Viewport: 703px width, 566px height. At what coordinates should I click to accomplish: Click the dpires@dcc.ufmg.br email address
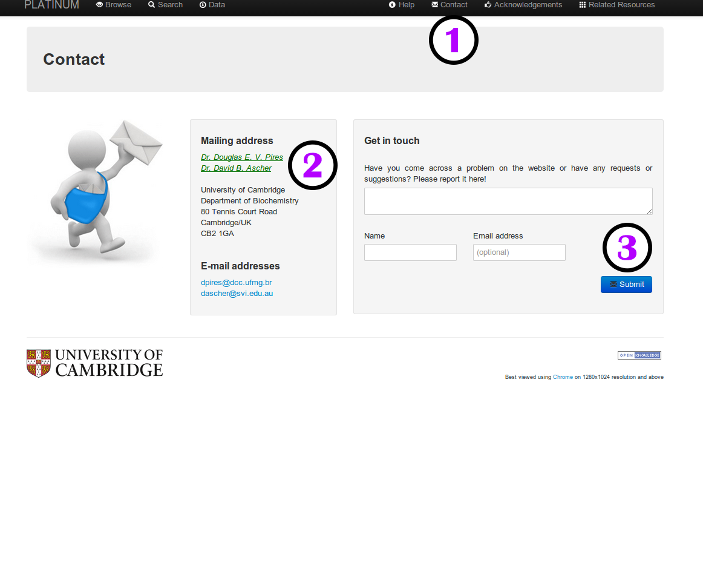[236, 283]
